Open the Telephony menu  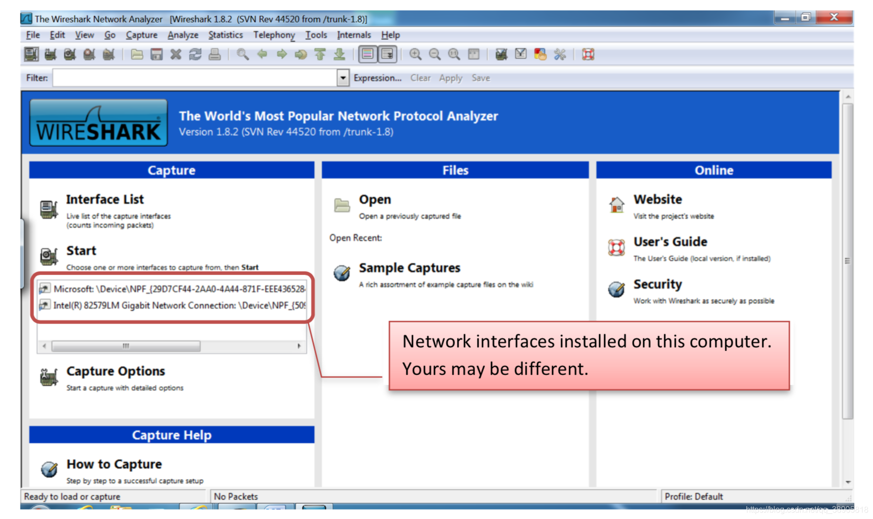273,34
